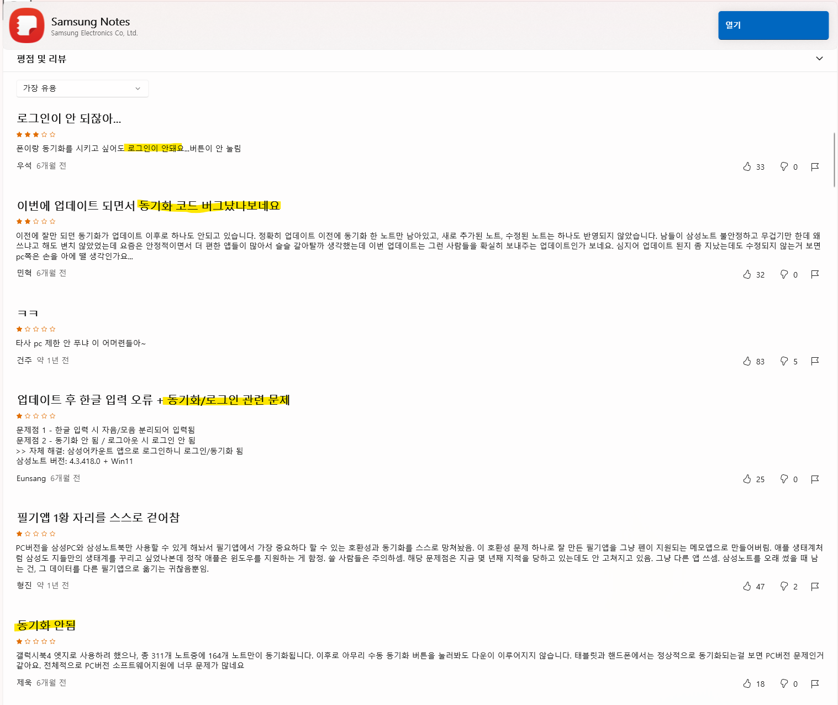Dislike the review by Eunsang
Viewport: 838px width, 705px height.
pyautogui.click(x=784, y=479)
